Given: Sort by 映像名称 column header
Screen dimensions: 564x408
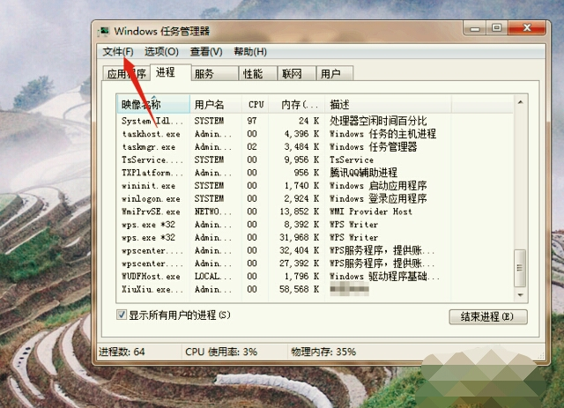Looking at the screenshot, I should pos(153,105).
